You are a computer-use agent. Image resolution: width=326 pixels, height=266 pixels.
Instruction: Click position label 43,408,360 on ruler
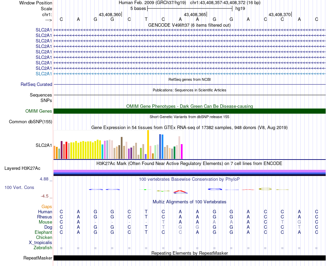[109, 14]
